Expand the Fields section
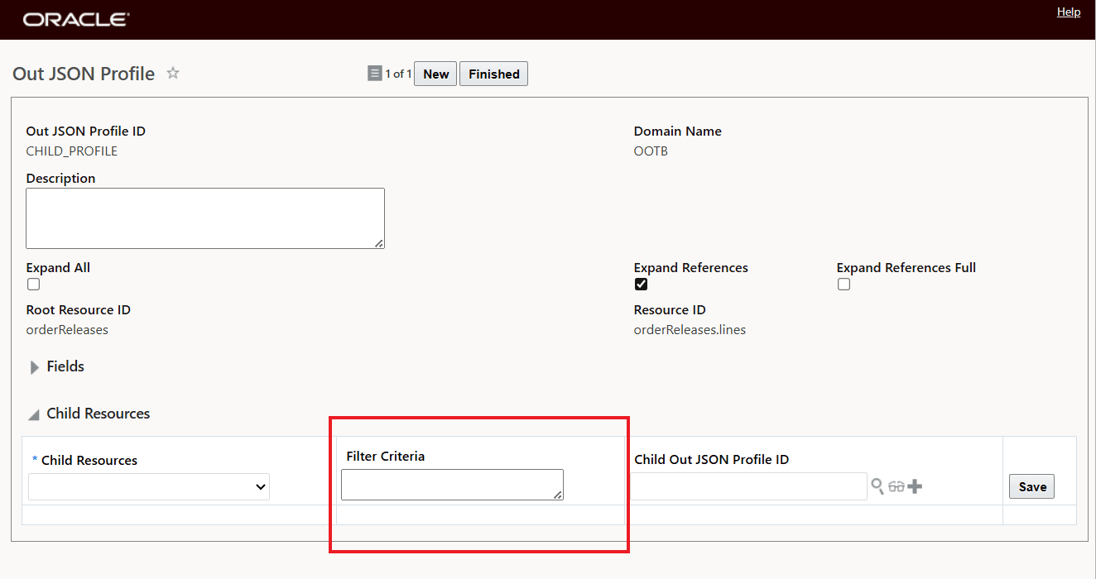The width and height of the screenshot is (1096, 579). pyautogui.click(x=34, y=366)
